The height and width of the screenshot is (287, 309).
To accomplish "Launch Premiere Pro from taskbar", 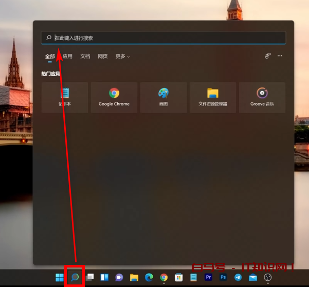I will point(208,277).
